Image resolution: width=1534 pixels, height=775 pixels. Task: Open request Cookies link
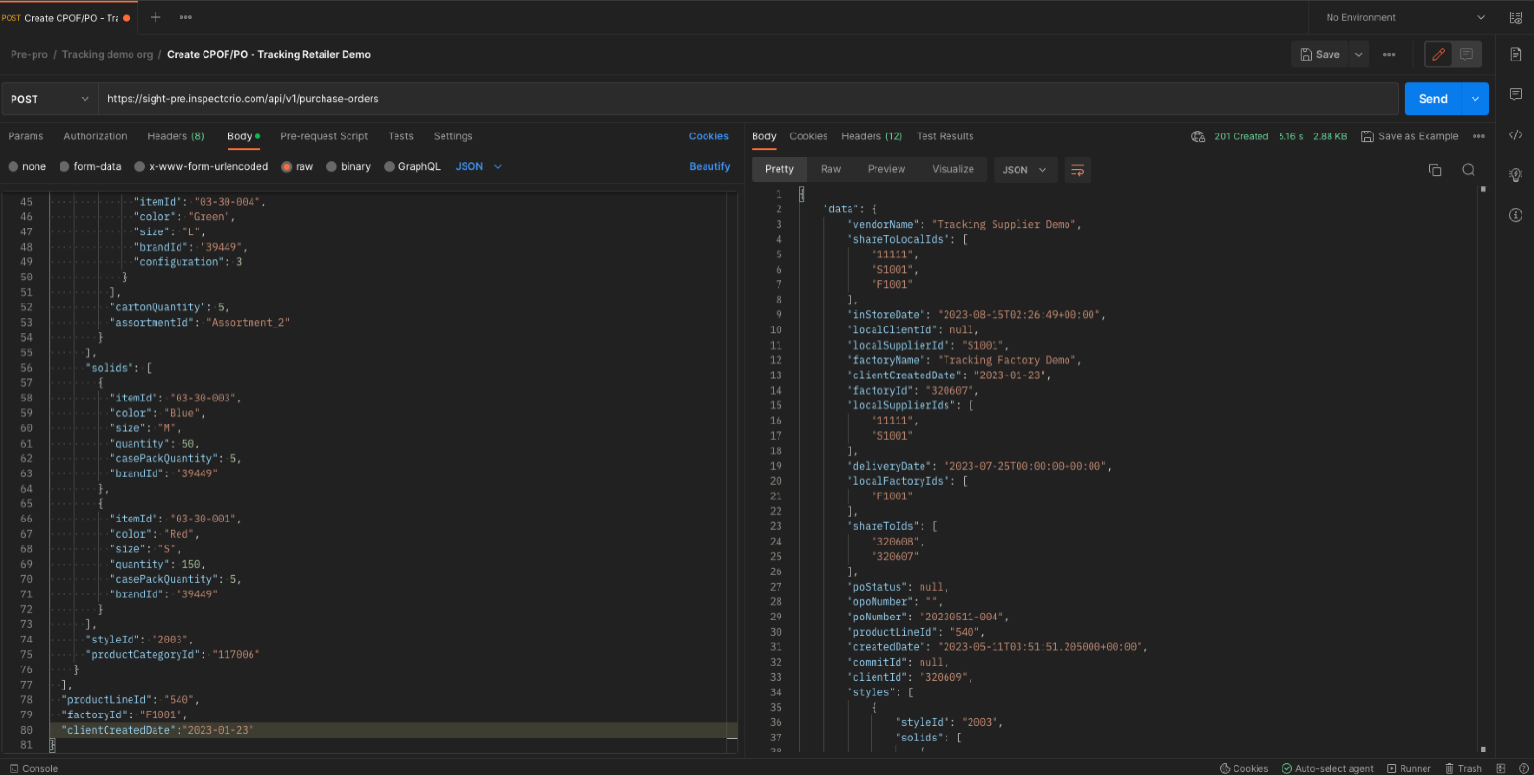(708, 136)
